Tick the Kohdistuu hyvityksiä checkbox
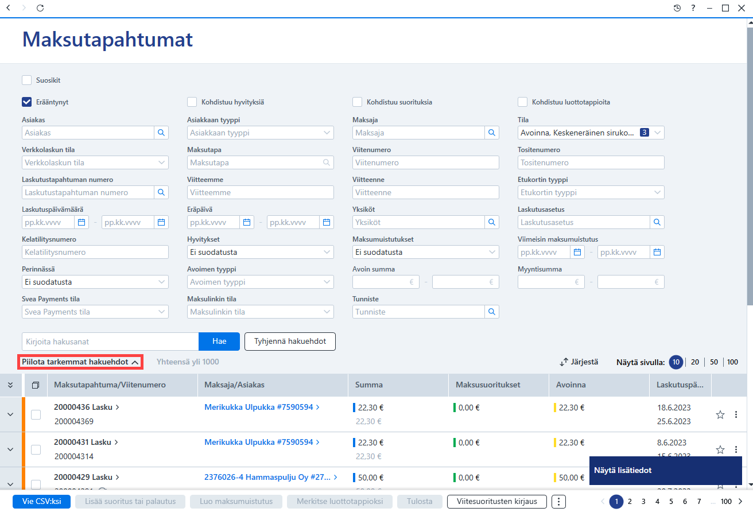Screen dimensions: 753x512 click(x=192, y=102)
